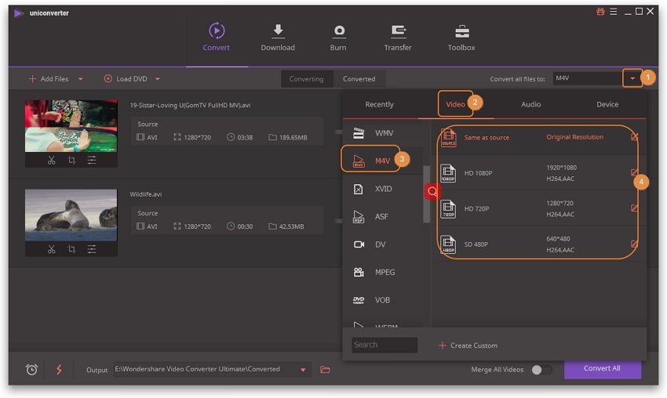Open the Toolbox section
Viewport: 667px width, 398px height.
point(461,38)
